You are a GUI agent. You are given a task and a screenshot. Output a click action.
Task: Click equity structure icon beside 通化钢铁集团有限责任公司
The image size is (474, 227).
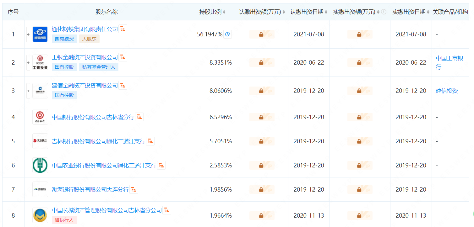tap(123, 29)
